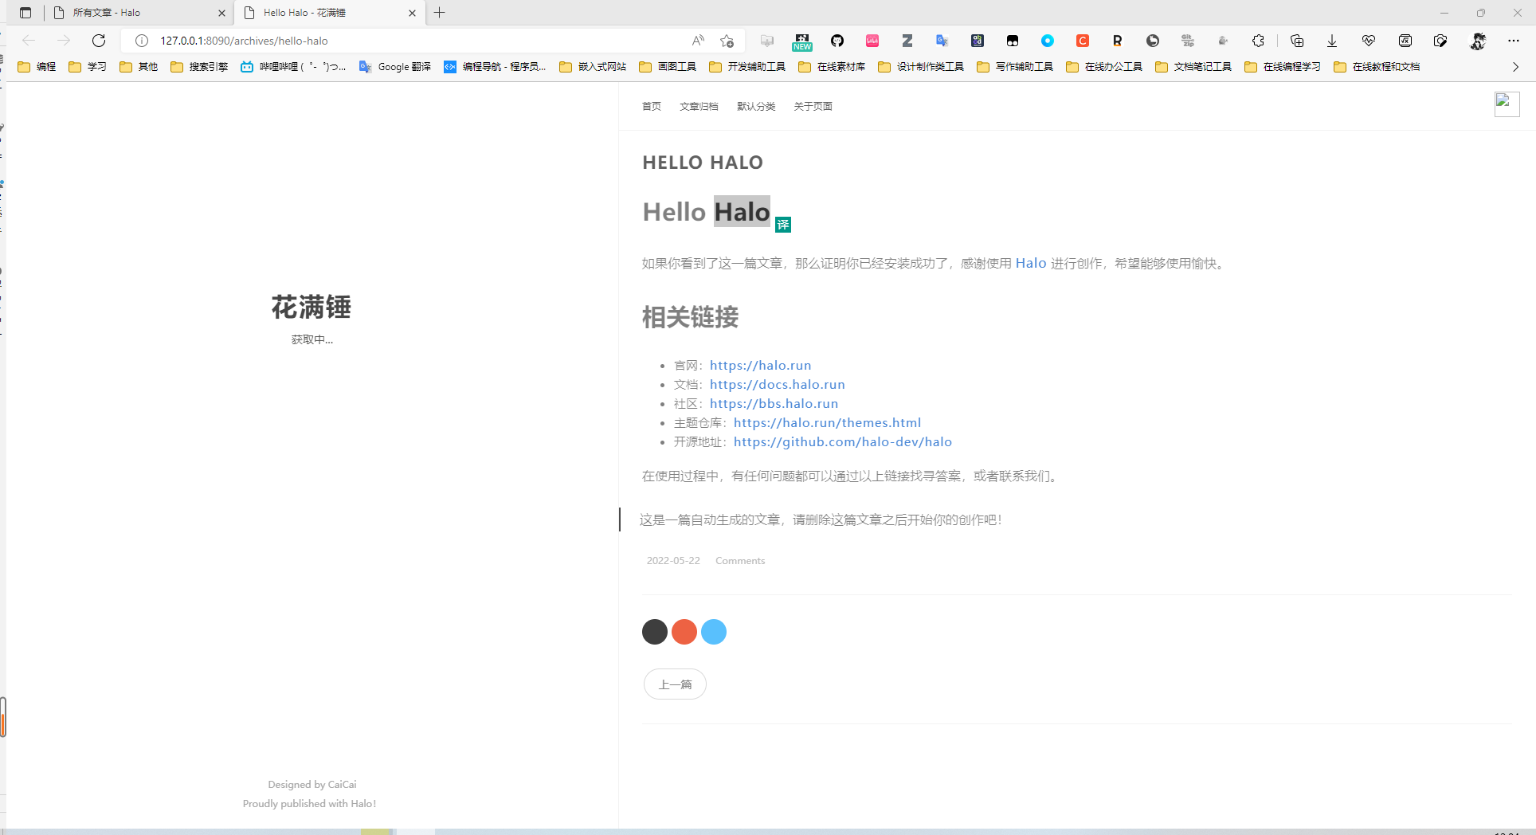Screen dimensions: 1536x835
Task: Open the https://bbs.halo.run community link
Action: (x=774, y=403)
